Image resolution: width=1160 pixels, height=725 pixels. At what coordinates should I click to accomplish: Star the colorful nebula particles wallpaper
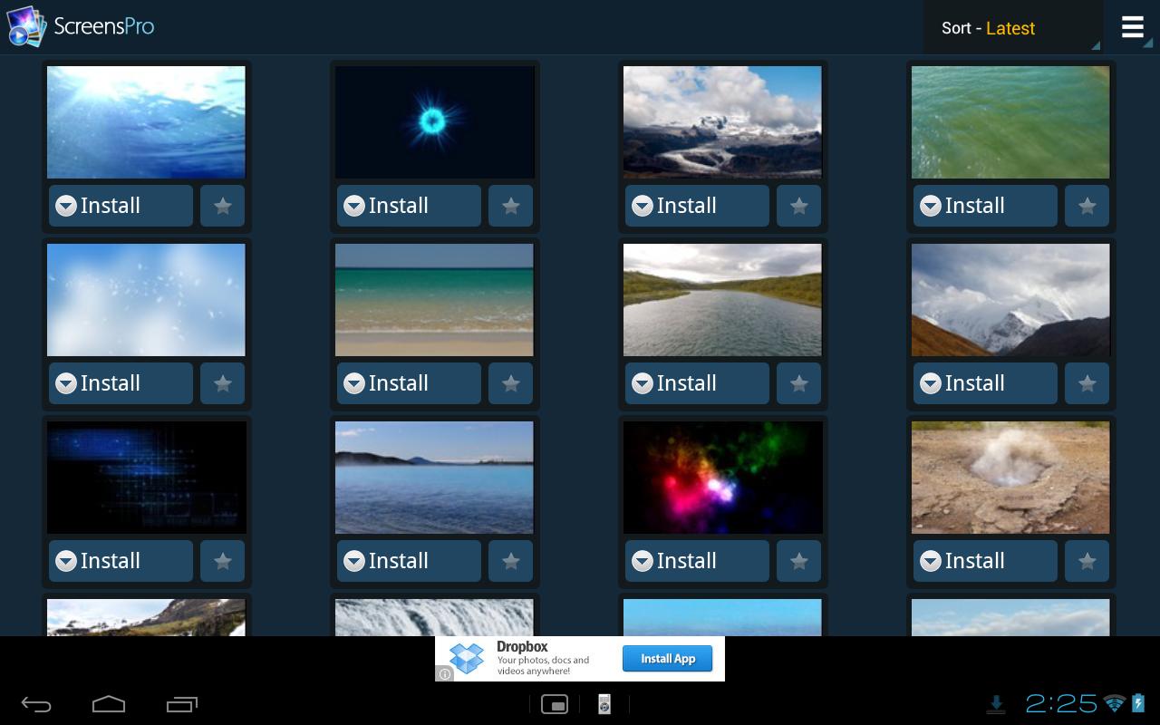click(x=798, y=561)
